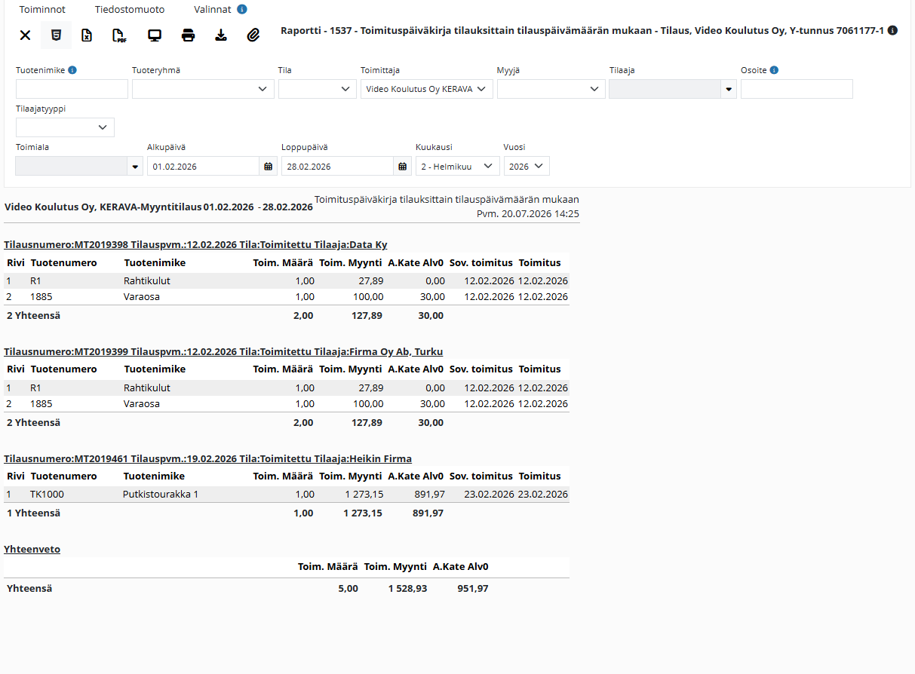Print the report with printer icon
This screenshot has height=674, width=915.
189,35
